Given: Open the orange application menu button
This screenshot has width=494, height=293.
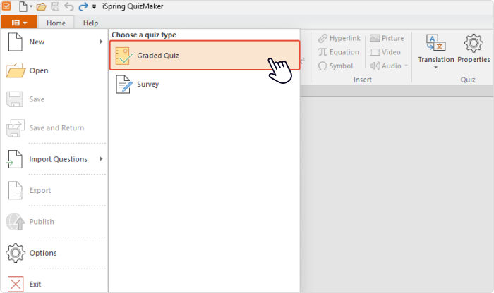Looking at the screenshot, I should [x=19, y=23].
